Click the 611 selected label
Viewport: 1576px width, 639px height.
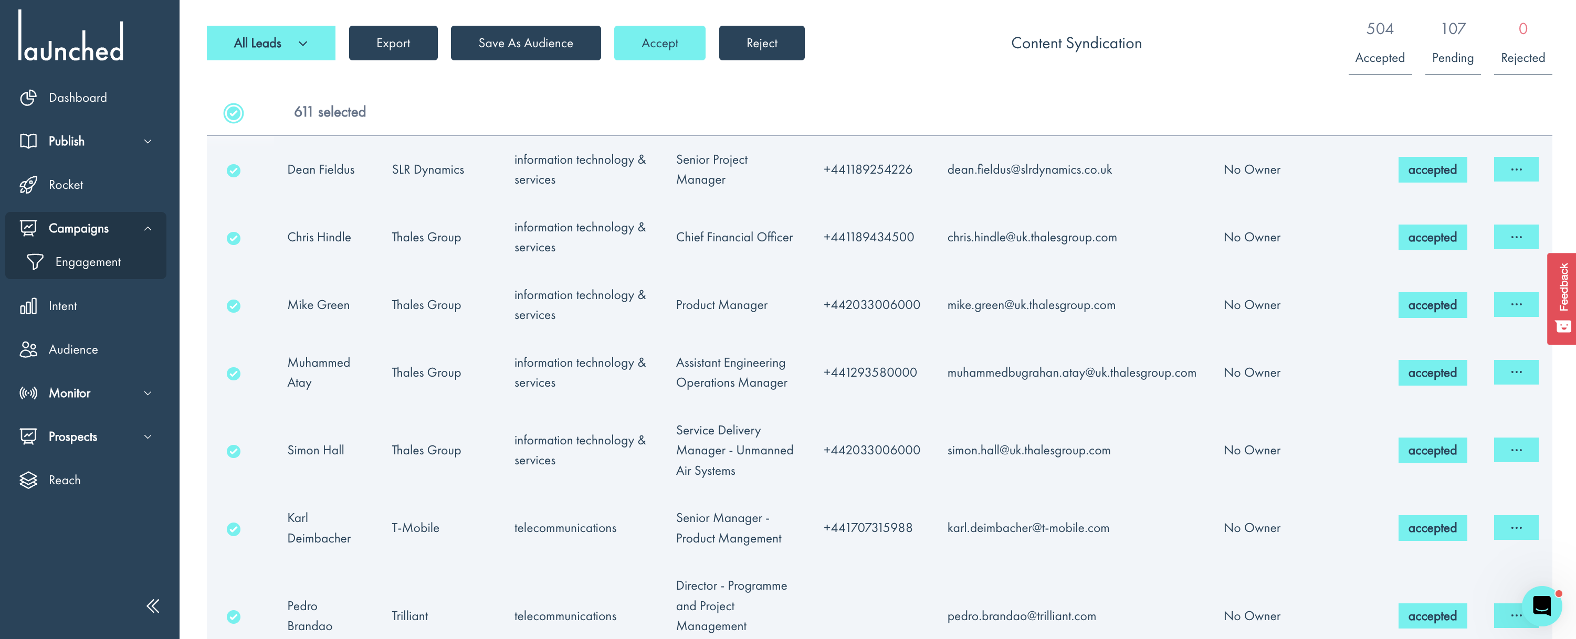pyautogui.click(x=330, y=112)
